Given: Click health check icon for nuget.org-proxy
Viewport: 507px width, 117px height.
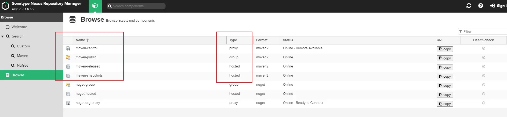Looking at the screenshot, I should pos(484,103).
